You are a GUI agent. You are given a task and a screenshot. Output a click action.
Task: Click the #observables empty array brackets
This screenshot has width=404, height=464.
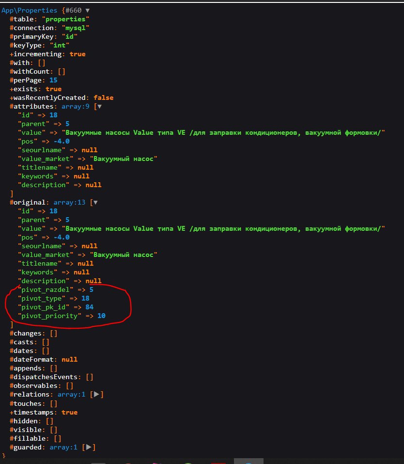pyautogui.click(x=69, y=386)
